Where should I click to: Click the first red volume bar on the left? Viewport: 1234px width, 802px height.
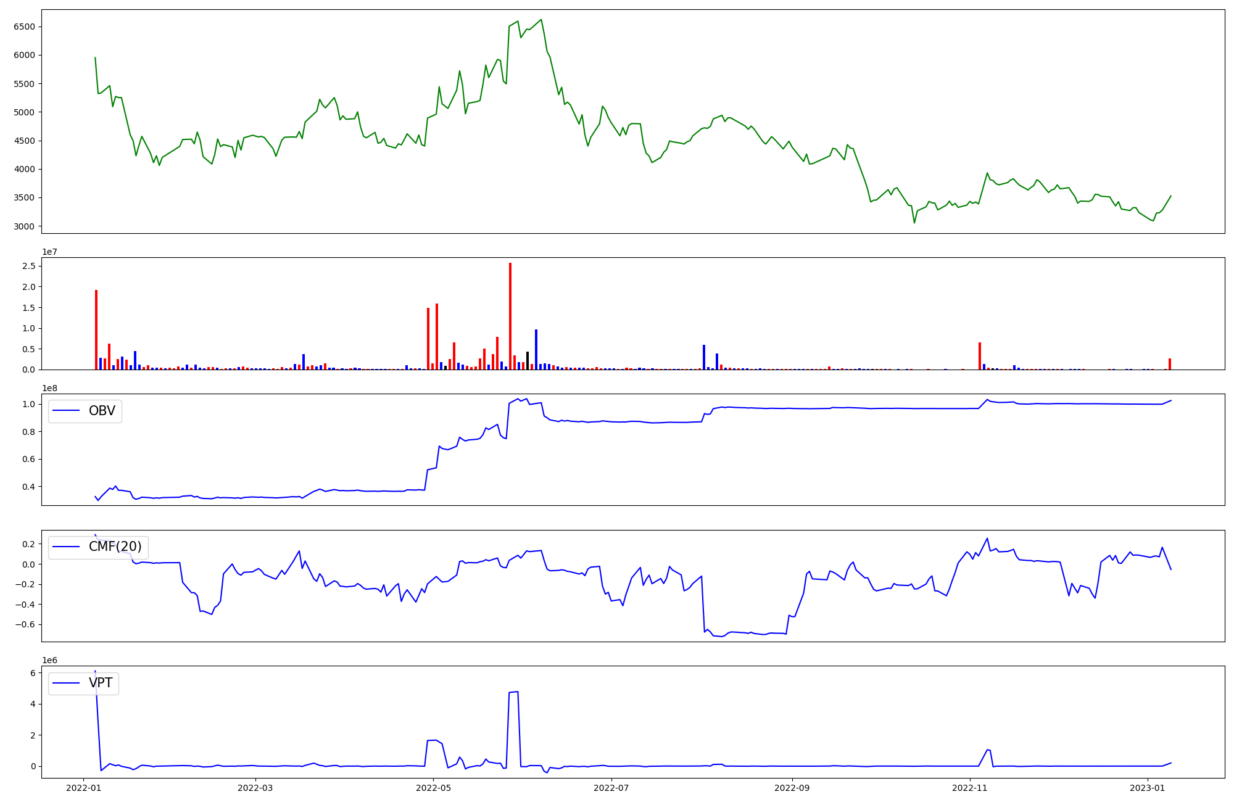[x=96, y=329]
